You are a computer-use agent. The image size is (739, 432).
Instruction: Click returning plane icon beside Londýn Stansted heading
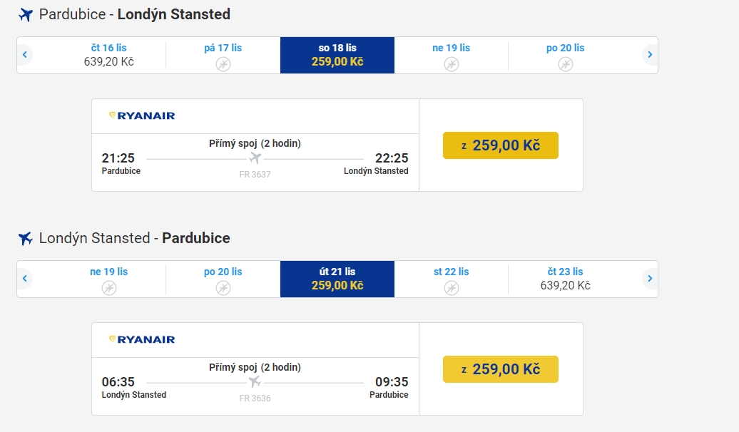[26, 238]
